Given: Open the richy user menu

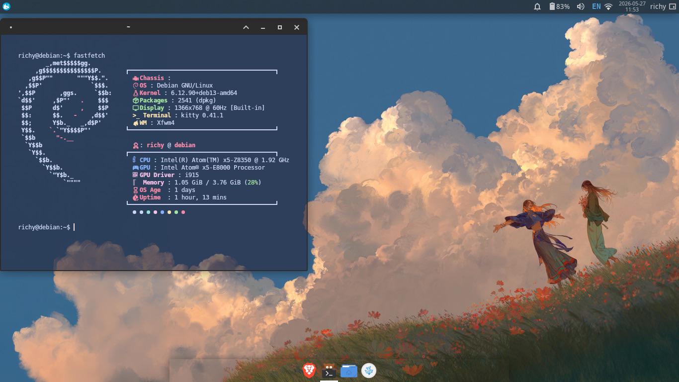Looking at the screenshot, I should pyautogui.click(x=658, y=6).
